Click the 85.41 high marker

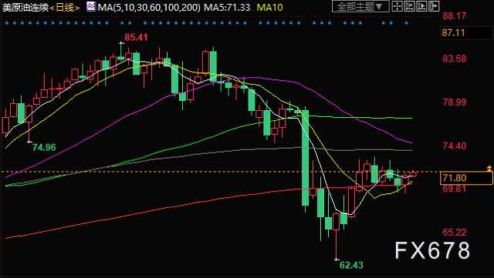pyautogui.click(x=136, y=38)
